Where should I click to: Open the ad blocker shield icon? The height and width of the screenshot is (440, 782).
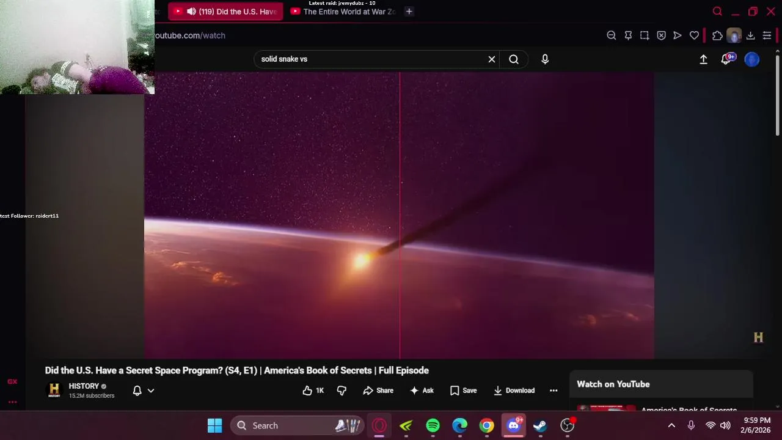click(x=661, y=35)
